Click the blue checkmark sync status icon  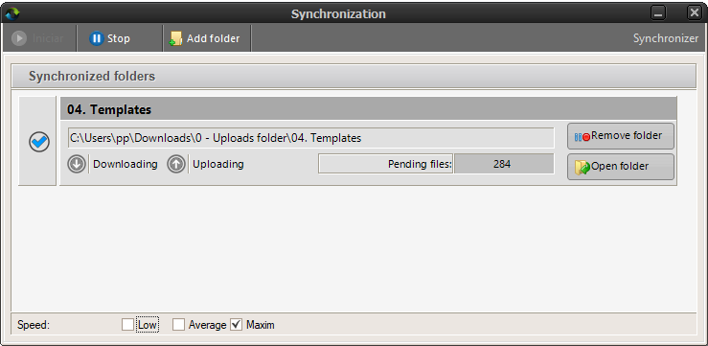[39, 142]
